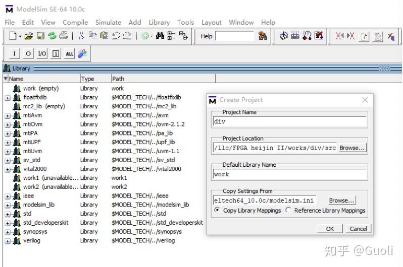This screenshot has height=267, width=403.
Task: Toggle the internal signals filter button
Action: pyautogui.click(x=56, y=53)
